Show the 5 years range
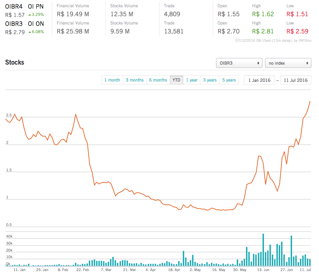This screenshot has height=278, width=319. coord(229,80)
